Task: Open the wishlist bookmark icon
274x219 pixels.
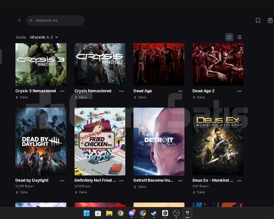Action: pos(258,20)
